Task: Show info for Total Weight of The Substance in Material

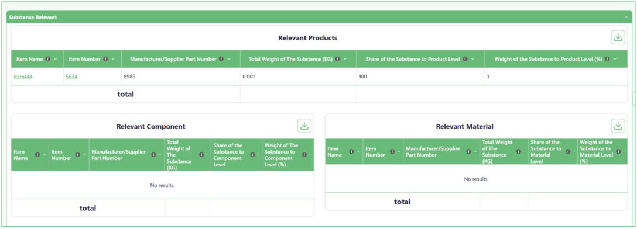Action: coord(518,151)
